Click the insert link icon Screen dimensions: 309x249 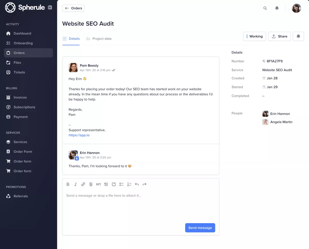point(83,184)
